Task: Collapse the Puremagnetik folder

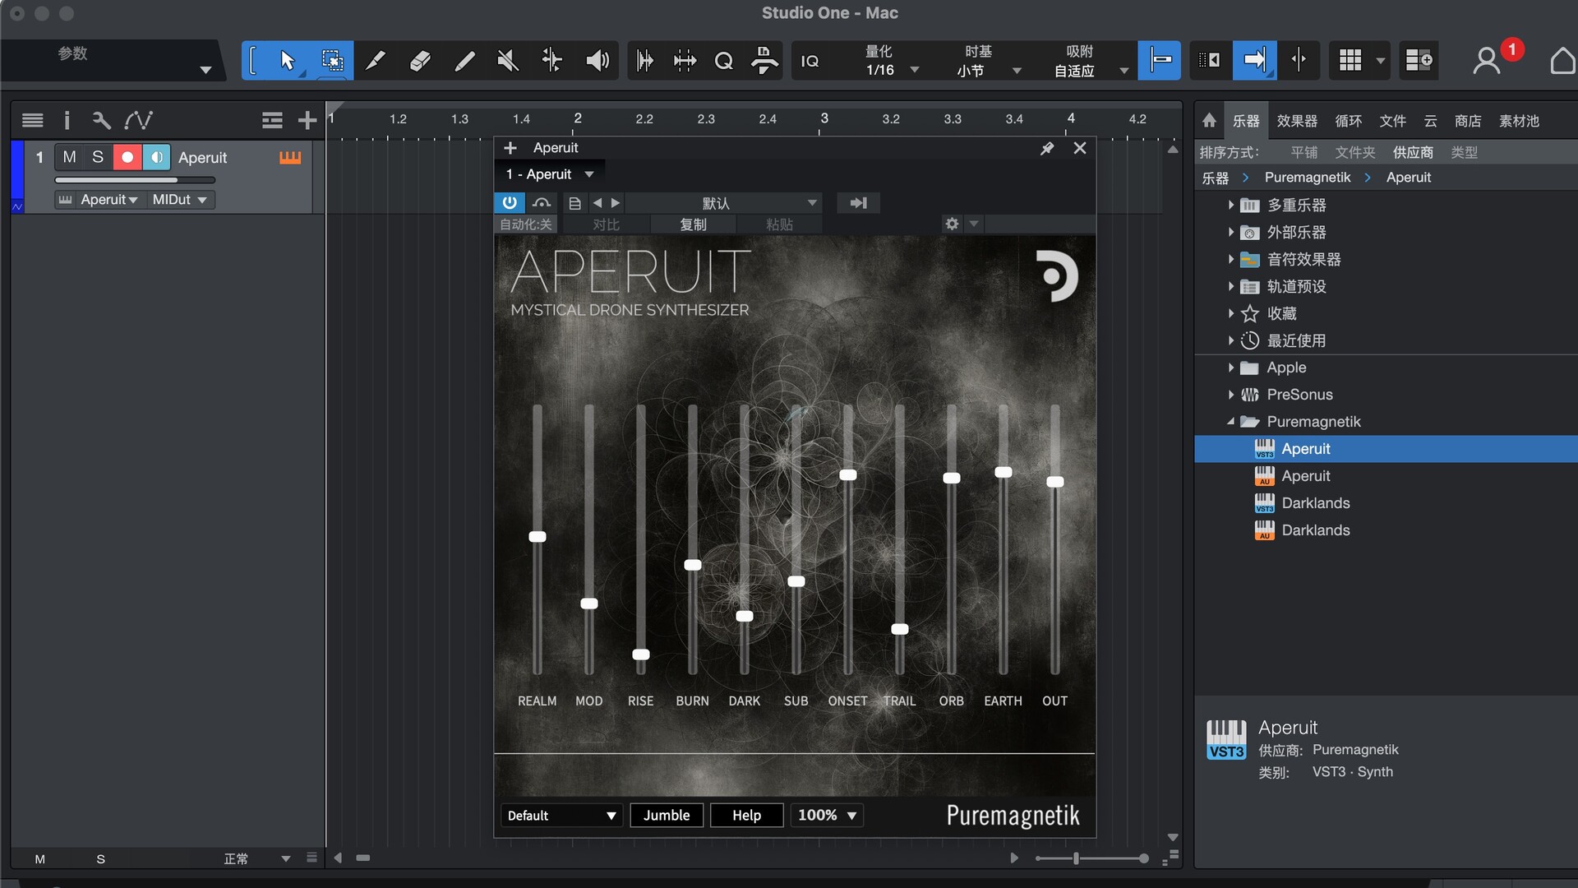Action: coord(1231,422)
